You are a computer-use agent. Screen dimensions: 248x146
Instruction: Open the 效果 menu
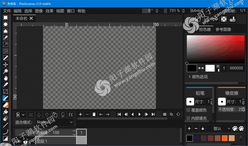[49, 11]
